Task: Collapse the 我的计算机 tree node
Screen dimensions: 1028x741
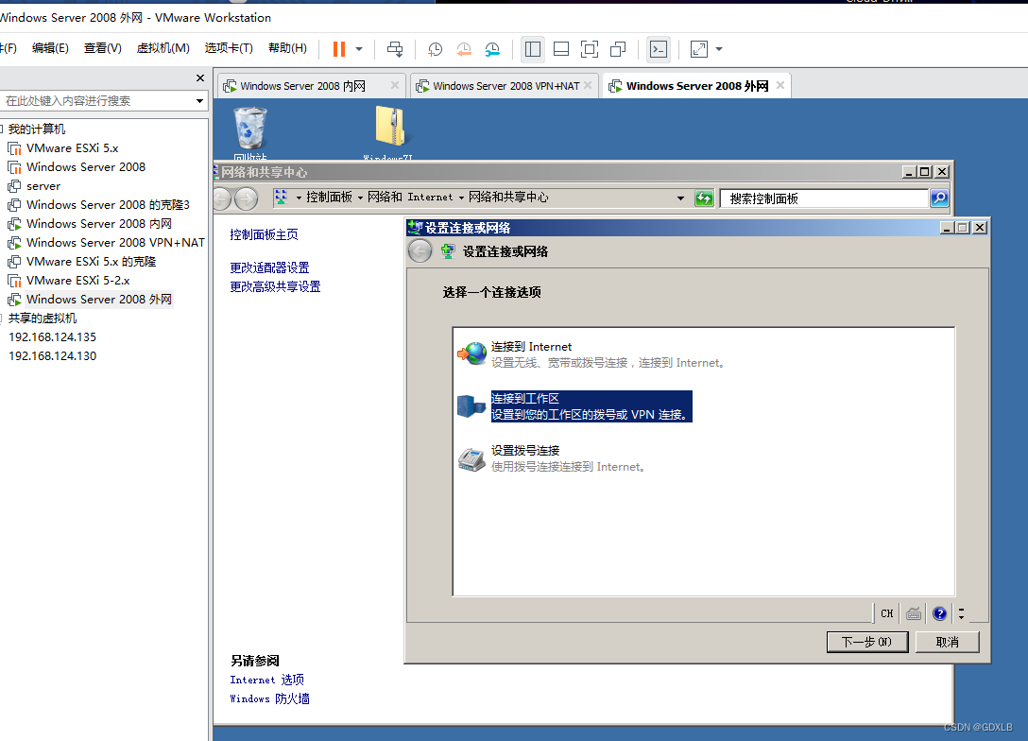Action: pos(1,129)
